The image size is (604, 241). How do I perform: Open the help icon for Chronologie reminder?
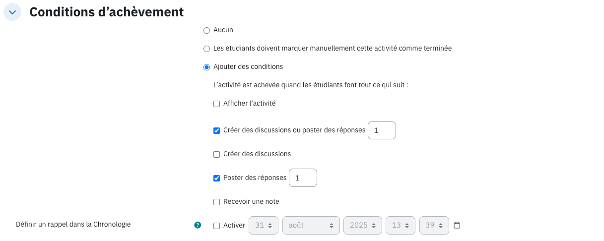pyautogui.click(x=198, y=225)
